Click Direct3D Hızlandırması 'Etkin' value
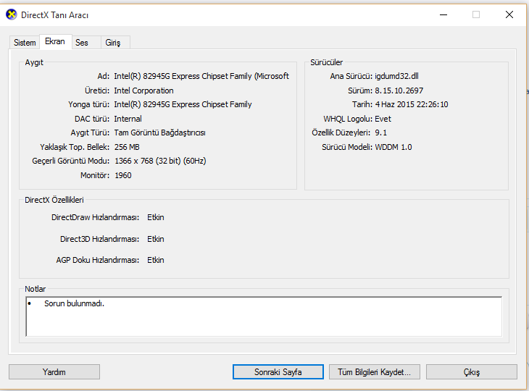The width and height of the screenshot is (529, 391). point(156,239)
